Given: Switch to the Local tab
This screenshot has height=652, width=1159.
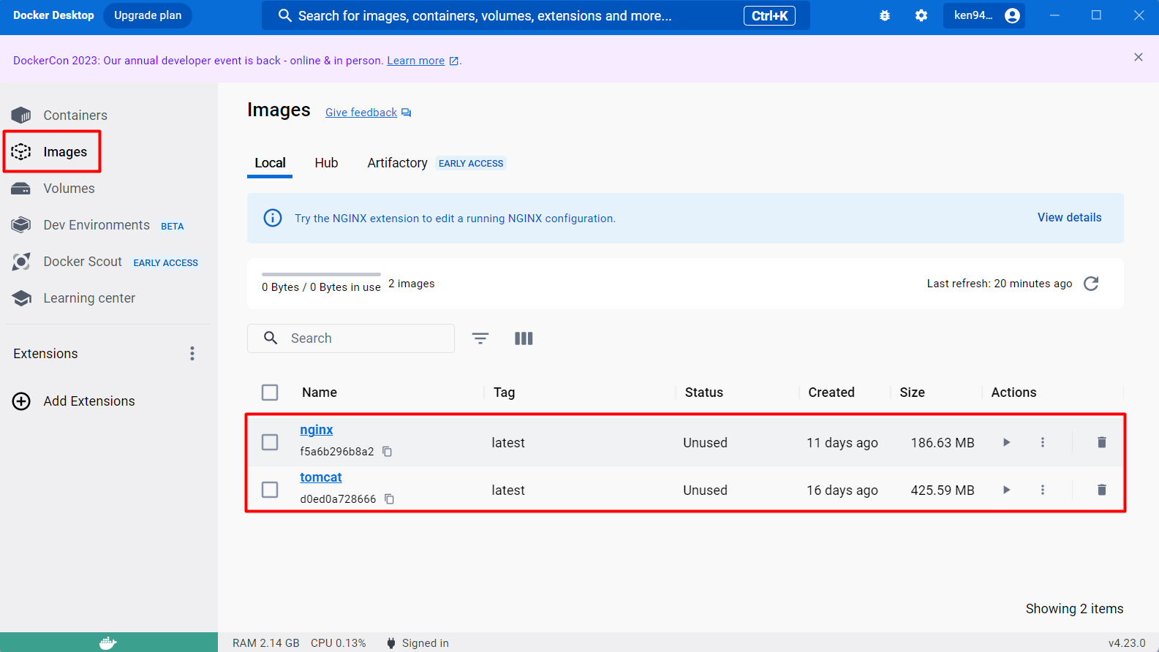Looking at the screenshot, I should pyautogui.click(x=270, y=163).
